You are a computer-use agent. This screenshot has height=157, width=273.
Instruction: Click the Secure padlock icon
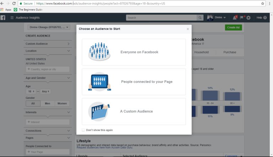(21, 3)
